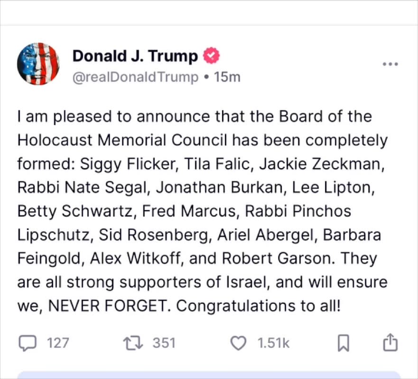Click the 15m post timestamp
Screen dimensions: 418x379
(227, 76)
